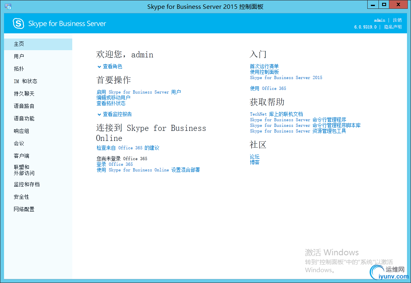Open the 论坛 community link

(254, 157)
